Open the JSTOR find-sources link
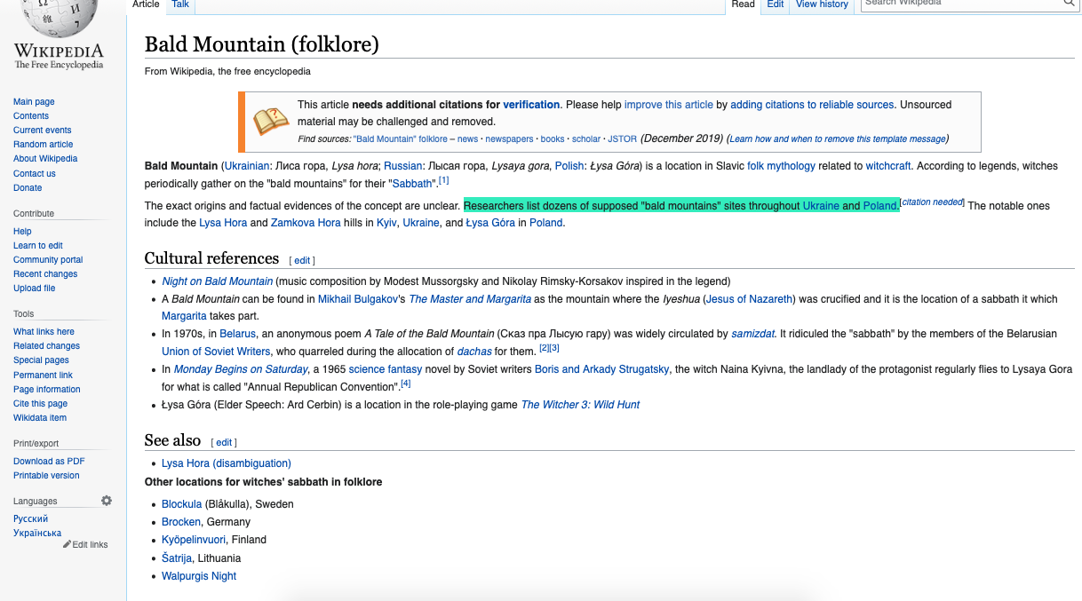Image resolution: width=1082 pixels, height=601 pixels. 622,139
